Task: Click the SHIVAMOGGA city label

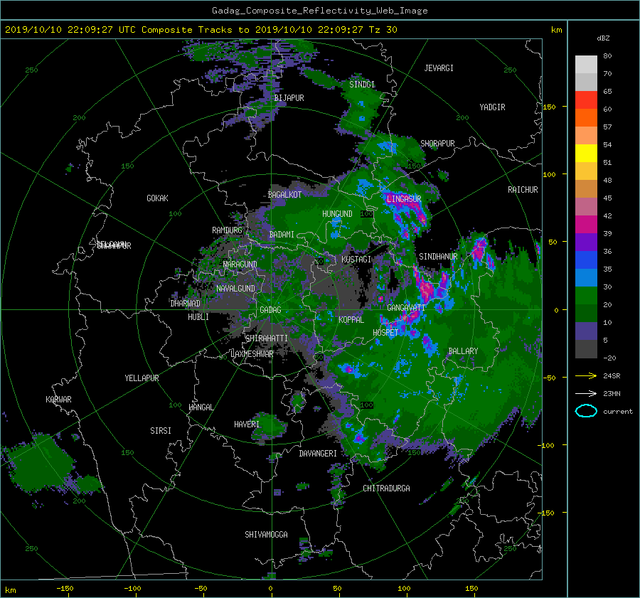Action: point(266,535)
